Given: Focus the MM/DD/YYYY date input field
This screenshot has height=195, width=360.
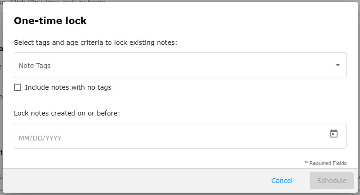Looking at the screenshot, I should pos(180,136).
